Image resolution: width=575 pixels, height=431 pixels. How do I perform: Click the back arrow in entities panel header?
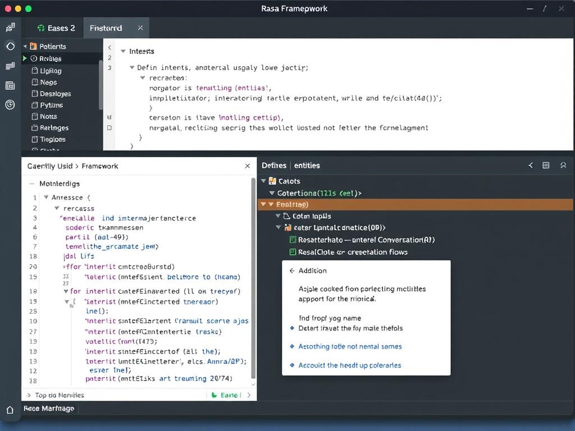tap(531, 166)
